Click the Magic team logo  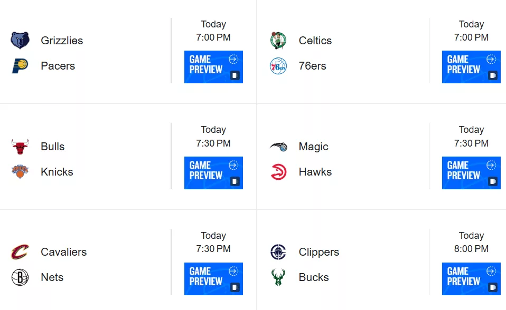(278, 147)
